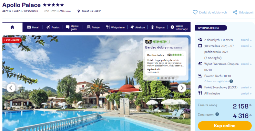This screenshot has height=131, width=255.
Task: Select the last review carousel dot
Action: pyautogui.click(x=173, y=78)
